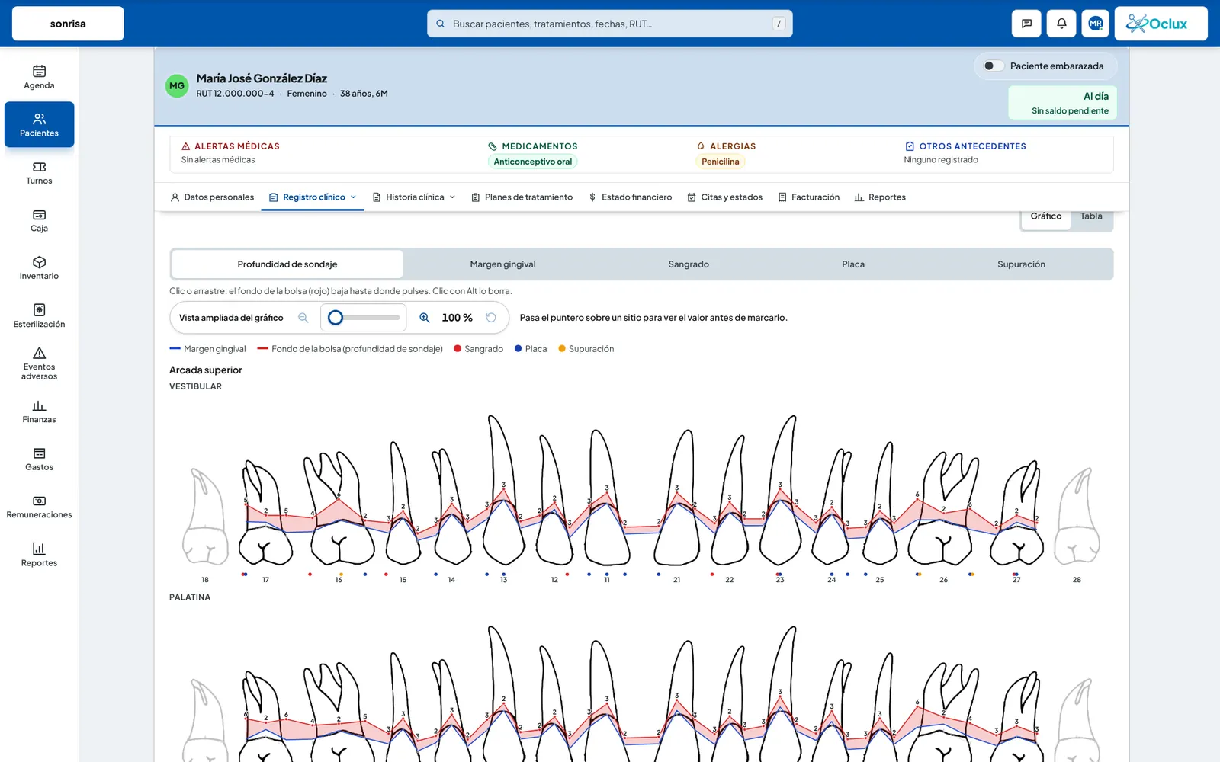The width and height of the screenshot is (1220, 762).
Task: Open Finanzas in the sidebar
Action: pyautogui.click(x=39, y=411)
